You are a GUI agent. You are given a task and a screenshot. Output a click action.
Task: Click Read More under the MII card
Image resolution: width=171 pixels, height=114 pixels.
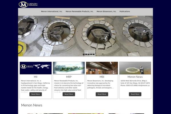[36, 94]
